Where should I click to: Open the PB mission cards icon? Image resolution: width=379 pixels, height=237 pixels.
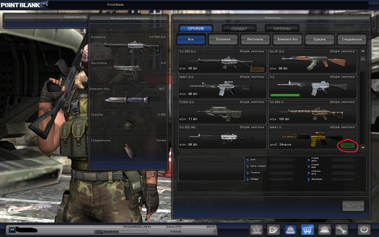[x=274, y=230]
